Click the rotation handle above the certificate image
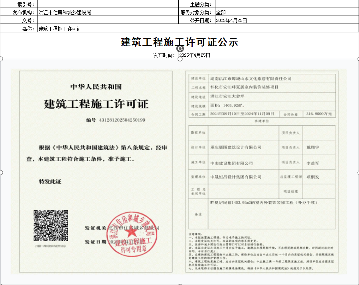 point(180,48)
